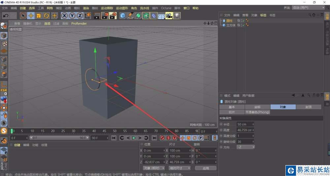Image resolution: width=330 pixels, height=176 pixels.
Task: Switch to texture mode checkered icon
Action: [x=4, y=43]
